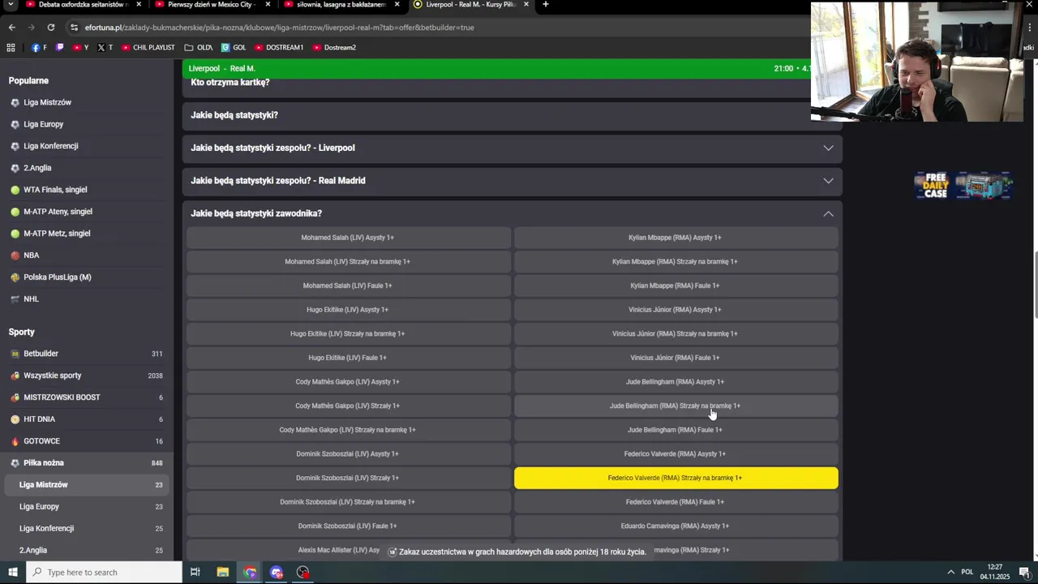Expand Jakie będą statystyki zespołu? - Liverpool
The width and height of the screenshot is (1038, 584).
[x=513, y=148]
